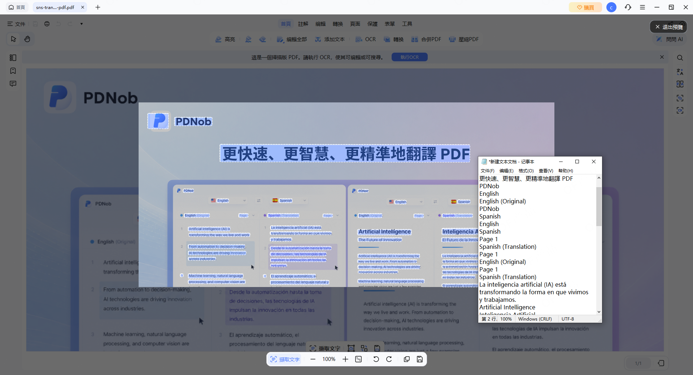Select the arrow pointer tool
This screenshot has height=375, width=693.
pyautogui.click(x=13, y=39)
